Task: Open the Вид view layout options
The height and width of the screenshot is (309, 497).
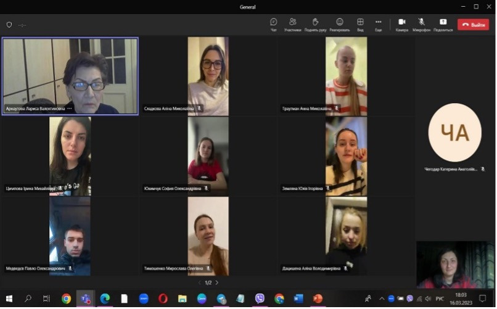Action: point(360,25)
